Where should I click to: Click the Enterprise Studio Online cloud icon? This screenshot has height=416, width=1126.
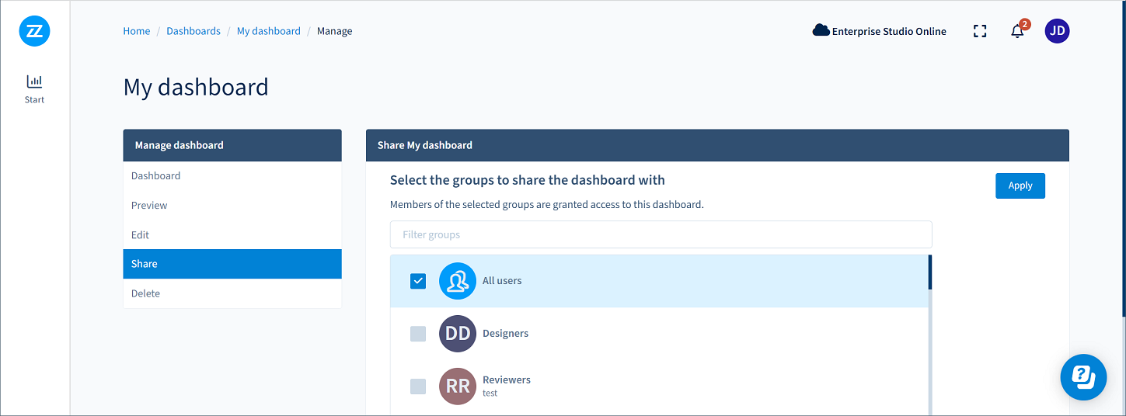(821, 31)
